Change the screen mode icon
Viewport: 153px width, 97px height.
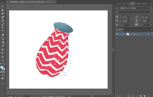(3, 78)
